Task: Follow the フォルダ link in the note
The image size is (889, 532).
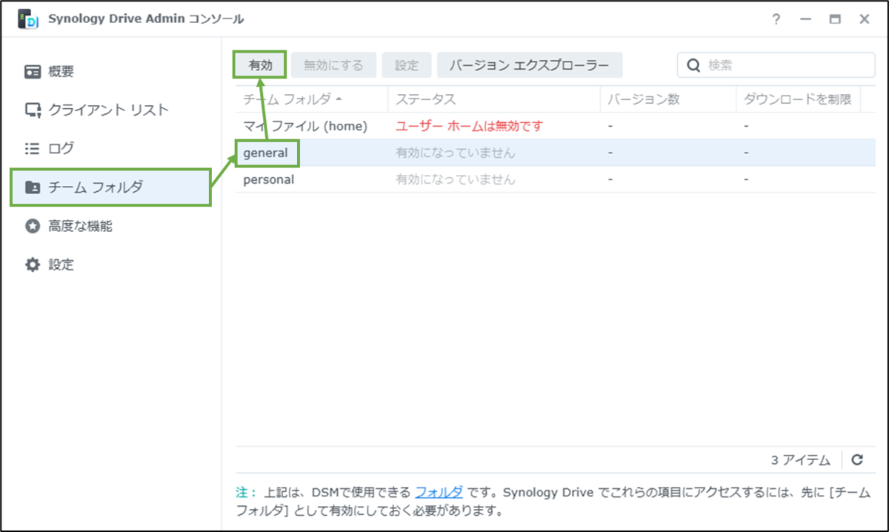Action: pos(439,492)
